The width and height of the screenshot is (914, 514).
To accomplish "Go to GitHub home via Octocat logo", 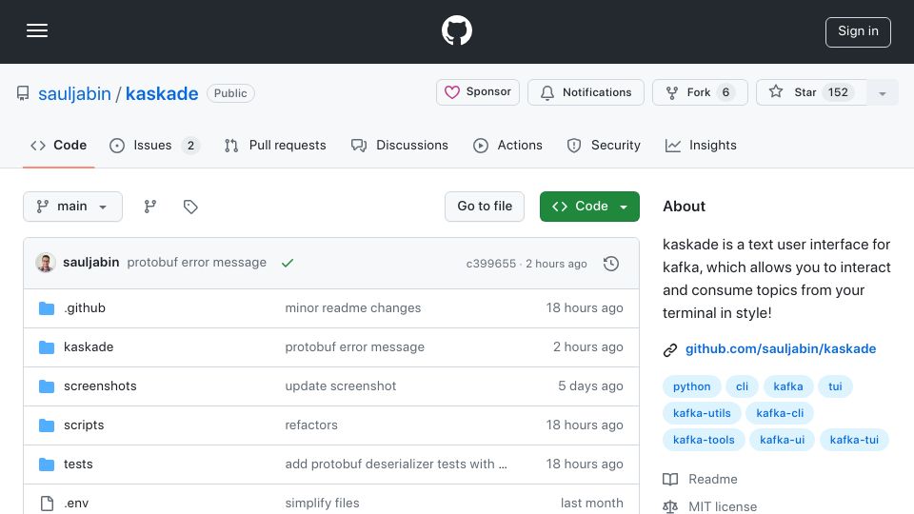I will [456, 30].
